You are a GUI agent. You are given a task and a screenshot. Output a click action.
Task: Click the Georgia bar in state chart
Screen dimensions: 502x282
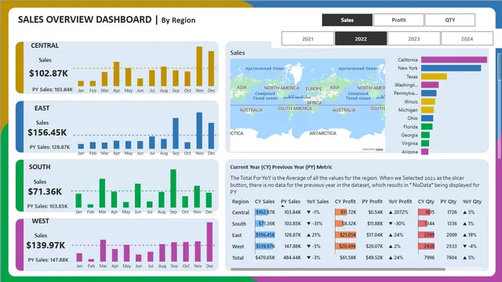click(x=425, y=135)
